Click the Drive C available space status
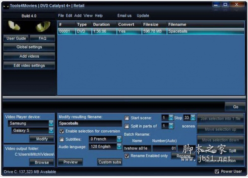Image resolution: width=248 pixels, height=178 pixels. coord(30,172)
